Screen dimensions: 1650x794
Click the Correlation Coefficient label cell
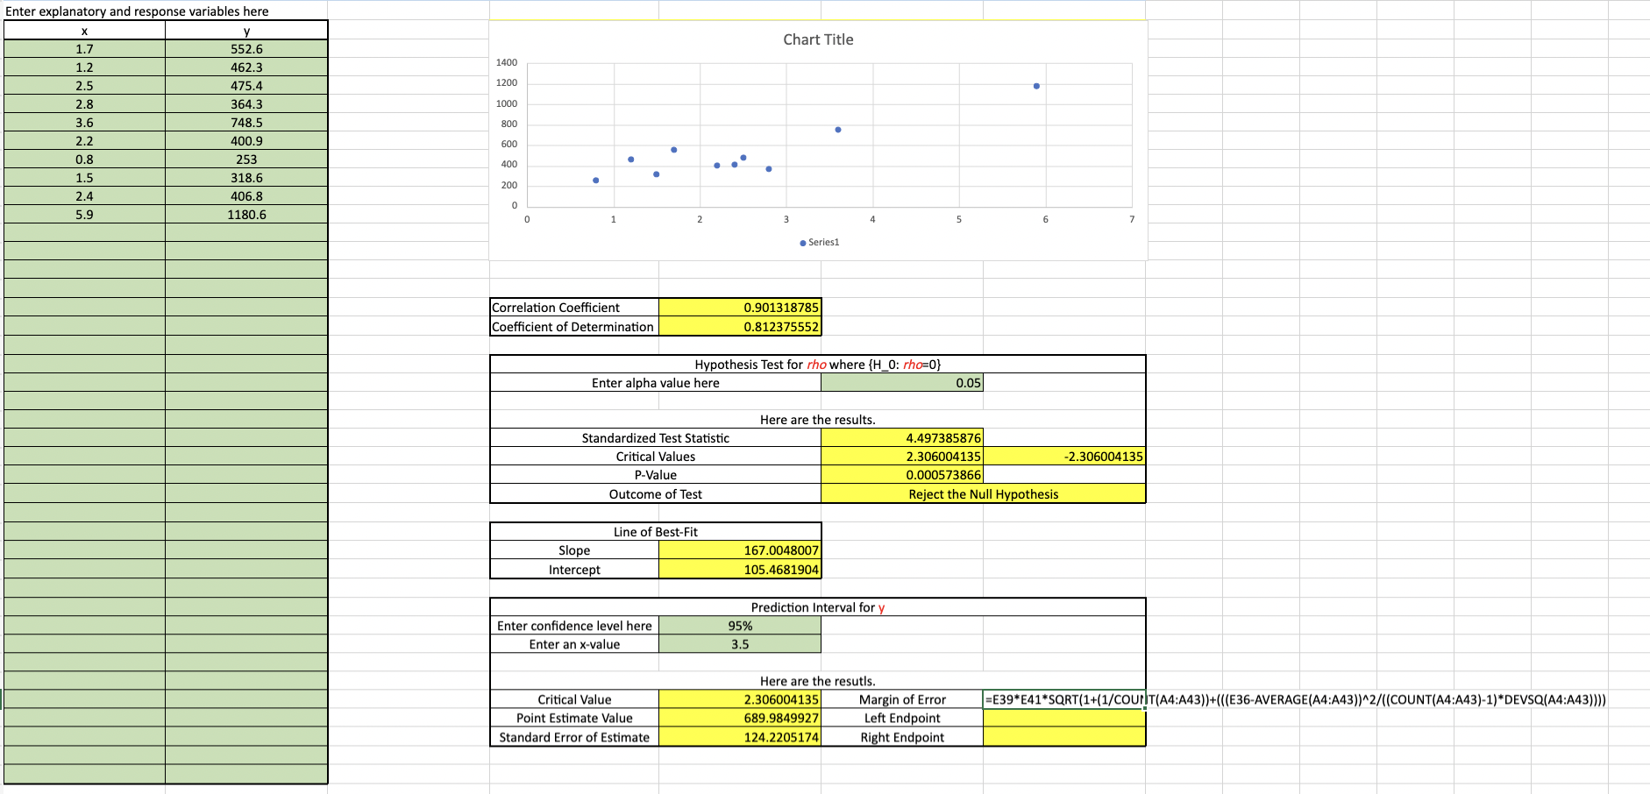coord(574,308)
